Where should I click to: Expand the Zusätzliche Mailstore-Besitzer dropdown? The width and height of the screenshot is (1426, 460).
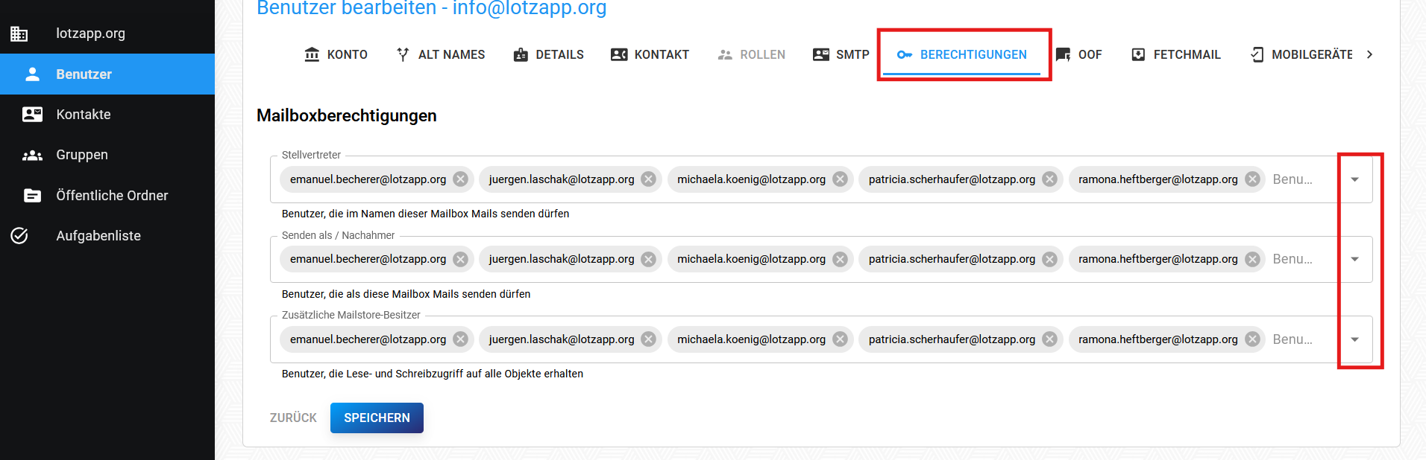pyautogui.click(x=1354, y=339)
